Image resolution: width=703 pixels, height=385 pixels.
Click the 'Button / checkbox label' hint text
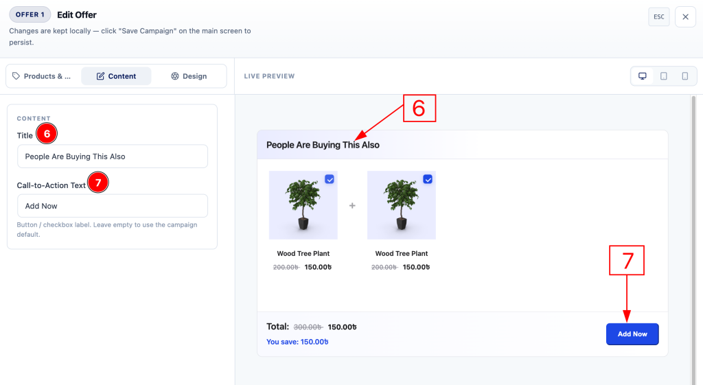pyautogui.click(x=107, y=229)
